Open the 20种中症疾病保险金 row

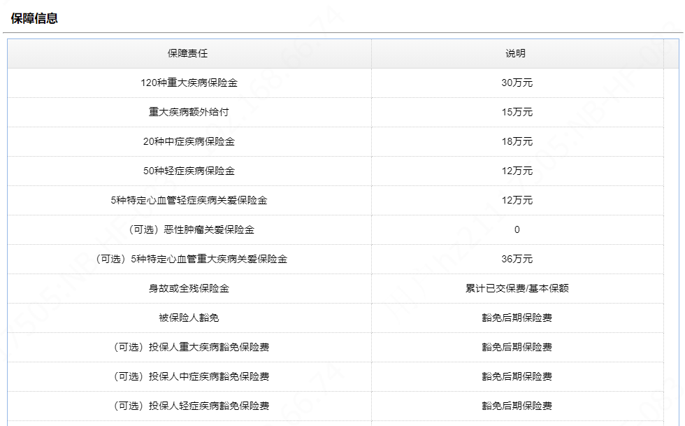(189, 141)
